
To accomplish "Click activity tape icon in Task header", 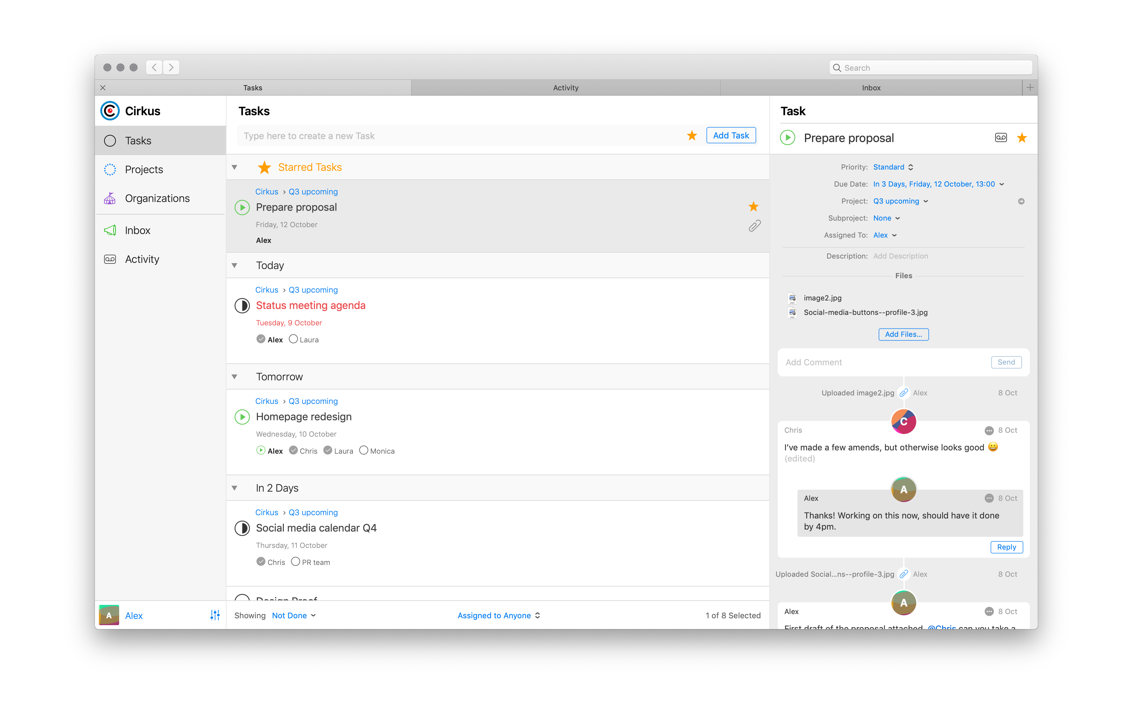I will [x=1001, y=137].
